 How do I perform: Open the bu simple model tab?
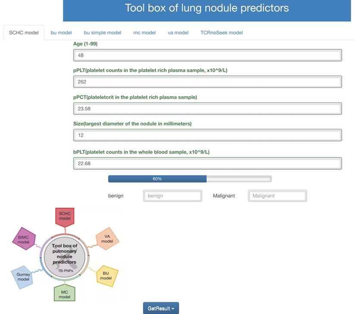click(103, 33)
